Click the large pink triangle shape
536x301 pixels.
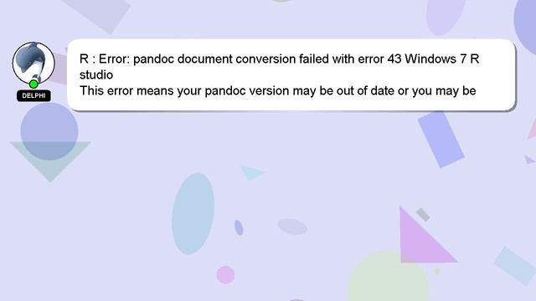(x=425, y=236)
